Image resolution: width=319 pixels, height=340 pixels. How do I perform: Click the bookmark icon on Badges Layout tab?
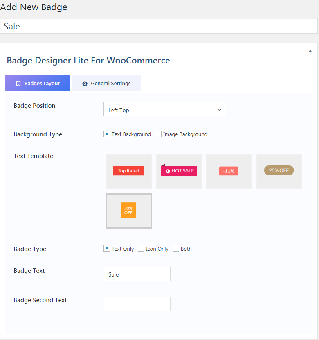tap(18, 84)
